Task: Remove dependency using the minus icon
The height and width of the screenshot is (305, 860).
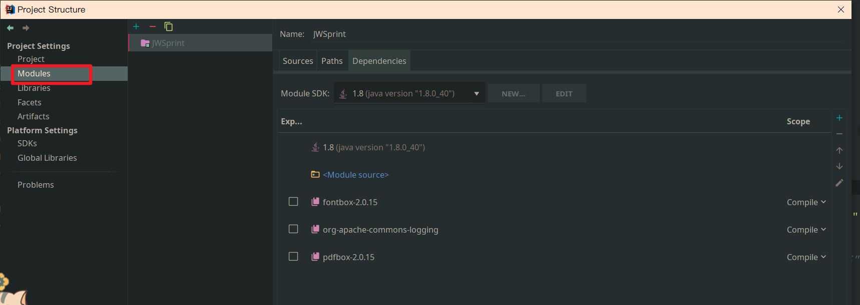Action: tap(839, 134)
